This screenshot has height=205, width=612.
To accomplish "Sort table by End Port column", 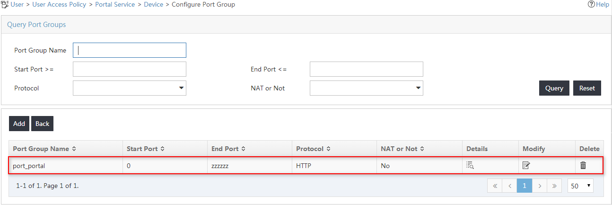I will [243, 149].
